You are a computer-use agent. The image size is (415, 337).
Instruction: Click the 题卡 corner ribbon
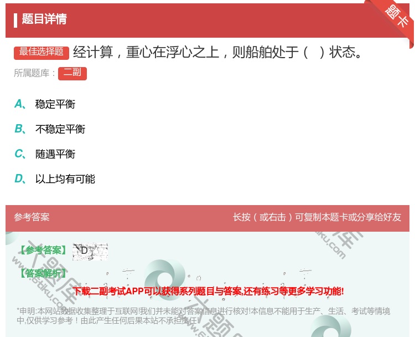pos(397,17)
